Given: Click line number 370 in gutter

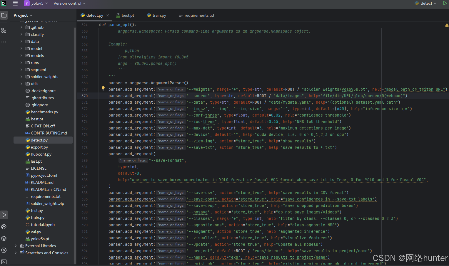Looking at the screenshot, I should 84,96.
